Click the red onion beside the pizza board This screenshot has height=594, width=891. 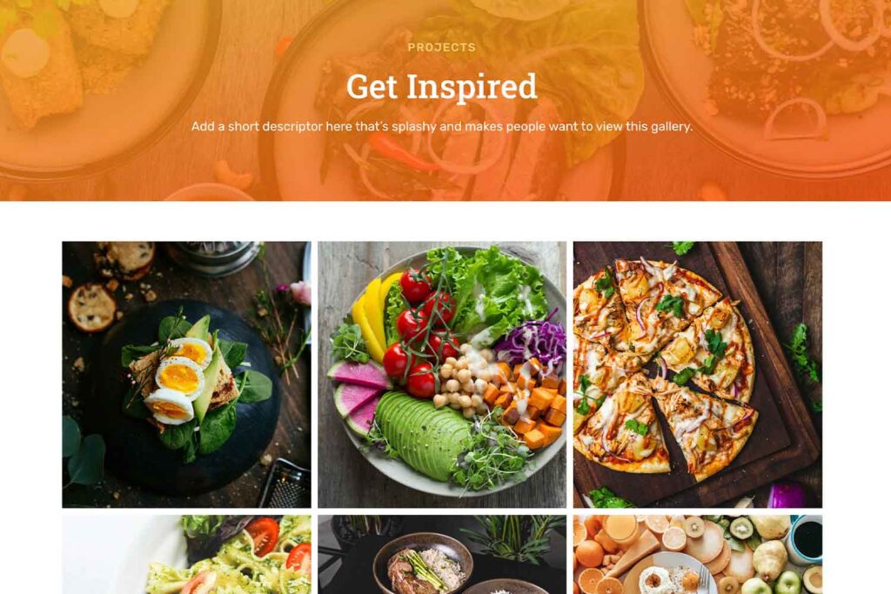(787, 495)
